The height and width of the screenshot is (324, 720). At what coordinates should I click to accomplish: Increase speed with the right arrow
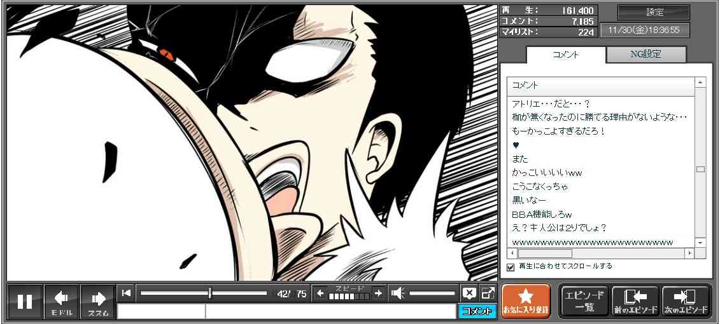click(x=378, y=293)
